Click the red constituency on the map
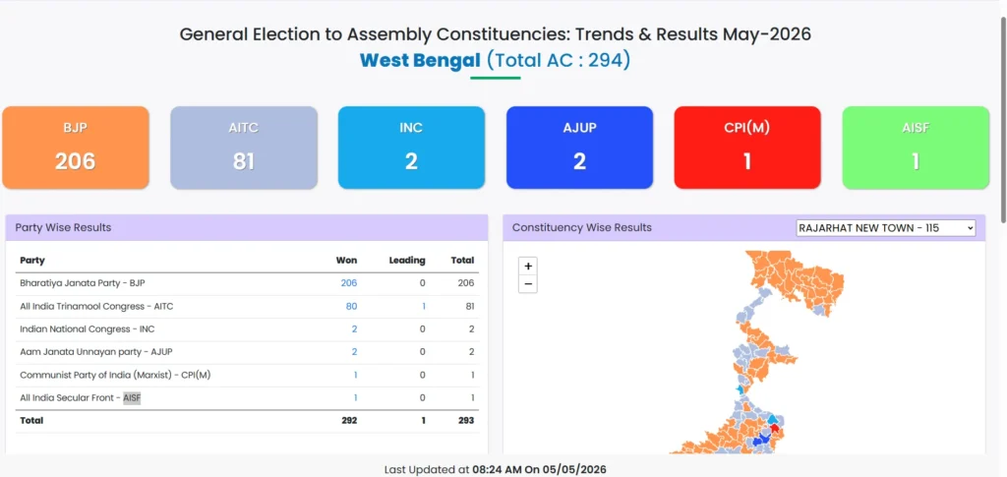Image resolution: width=1007 pixels, height=477 pixels. pos(775,428)
